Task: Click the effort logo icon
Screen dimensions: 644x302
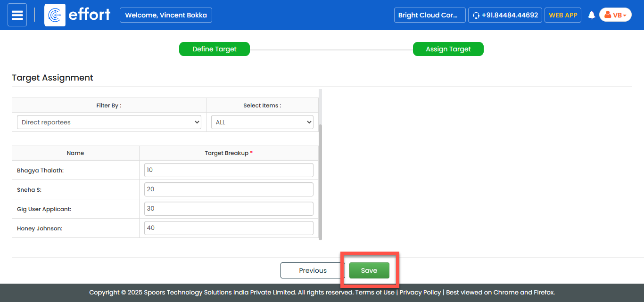Action: [x=55, y=15]
